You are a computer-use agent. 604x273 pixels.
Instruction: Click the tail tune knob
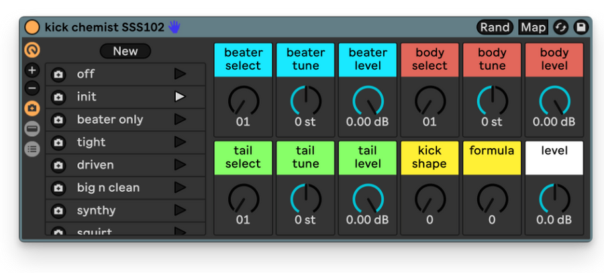[305, 199]
